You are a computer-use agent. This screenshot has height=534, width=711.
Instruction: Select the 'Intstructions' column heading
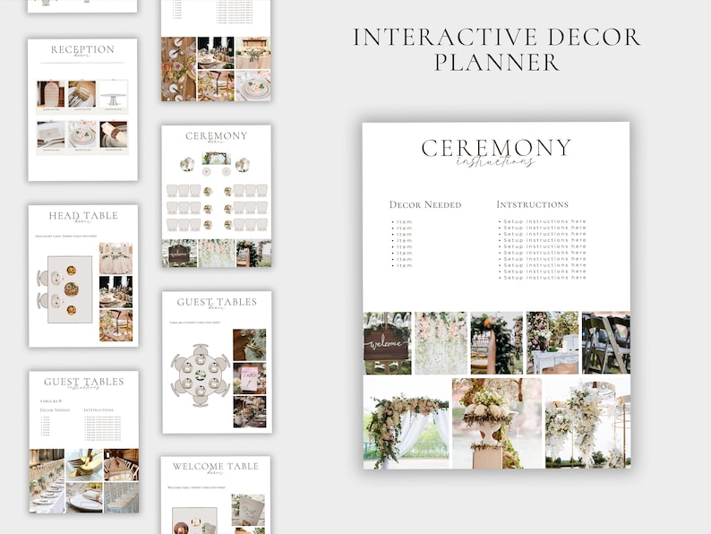point(532,204)
